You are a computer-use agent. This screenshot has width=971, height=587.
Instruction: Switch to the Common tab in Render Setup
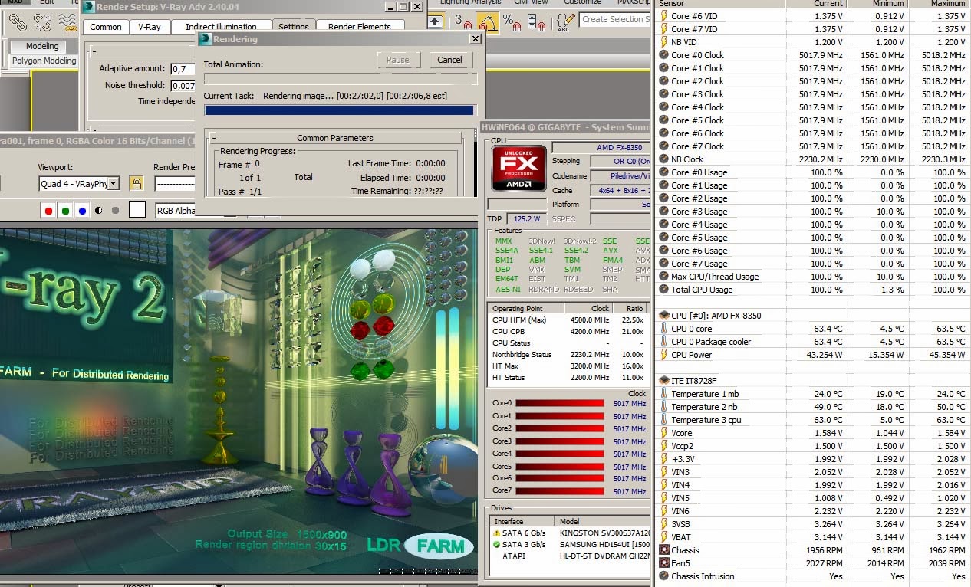click(106, 27)
